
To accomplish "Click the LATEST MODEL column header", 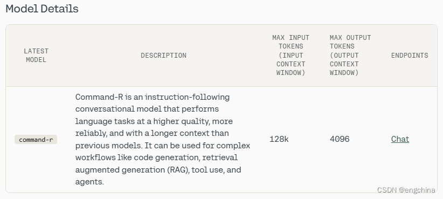I will click(36, 56).
